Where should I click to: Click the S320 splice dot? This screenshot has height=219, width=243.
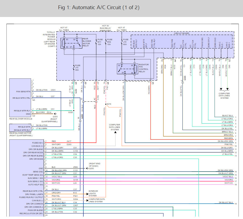click(73, 110)
